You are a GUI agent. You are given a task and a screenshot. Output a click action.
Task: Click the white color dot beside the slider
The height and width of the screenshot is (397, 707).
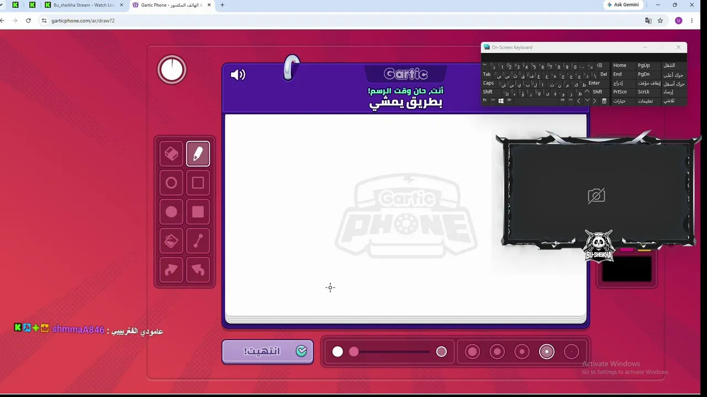[337, 352]
